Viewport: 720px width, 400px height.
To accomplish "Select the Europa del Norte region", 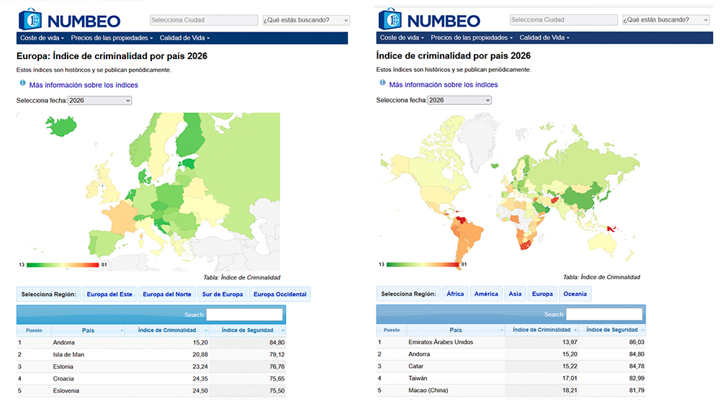I will [167, 294].
